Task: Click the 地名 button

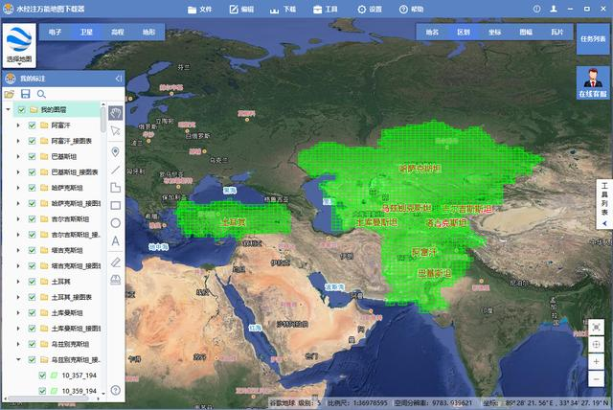Action: [432, 32]
